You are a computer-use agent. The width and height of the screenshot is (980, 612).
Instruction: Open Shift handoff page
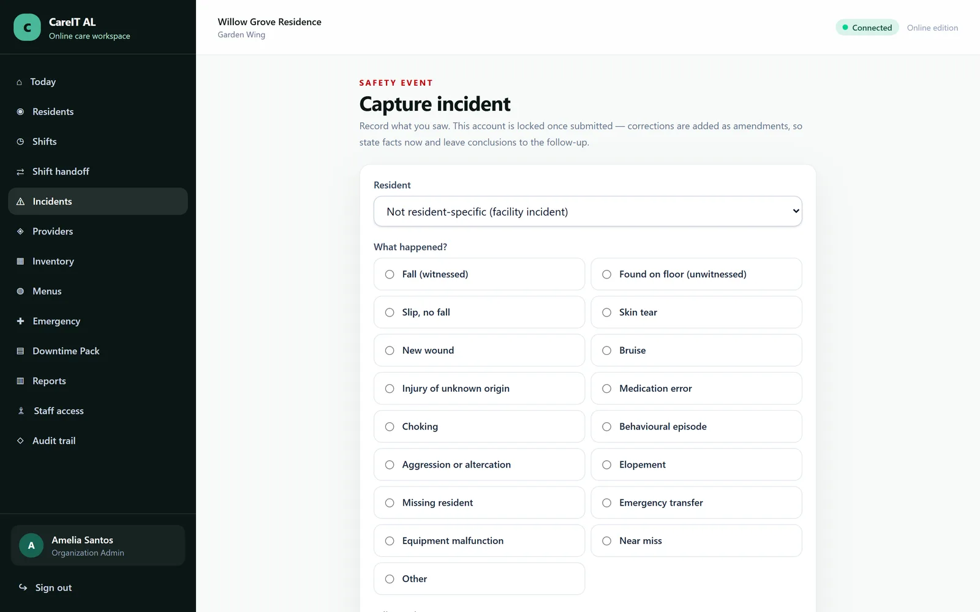[x=98, y=171]
